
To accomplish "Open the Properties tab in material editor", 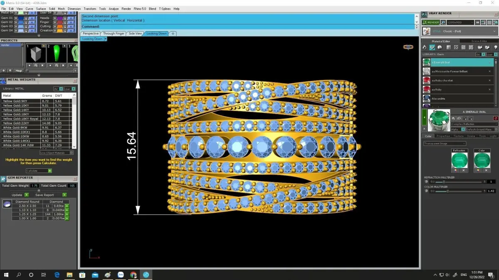I will (x=443, y=136).
